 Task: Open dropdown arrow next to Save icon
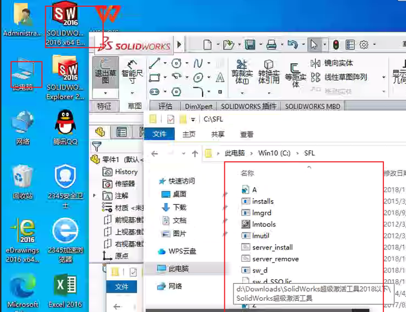261,45
